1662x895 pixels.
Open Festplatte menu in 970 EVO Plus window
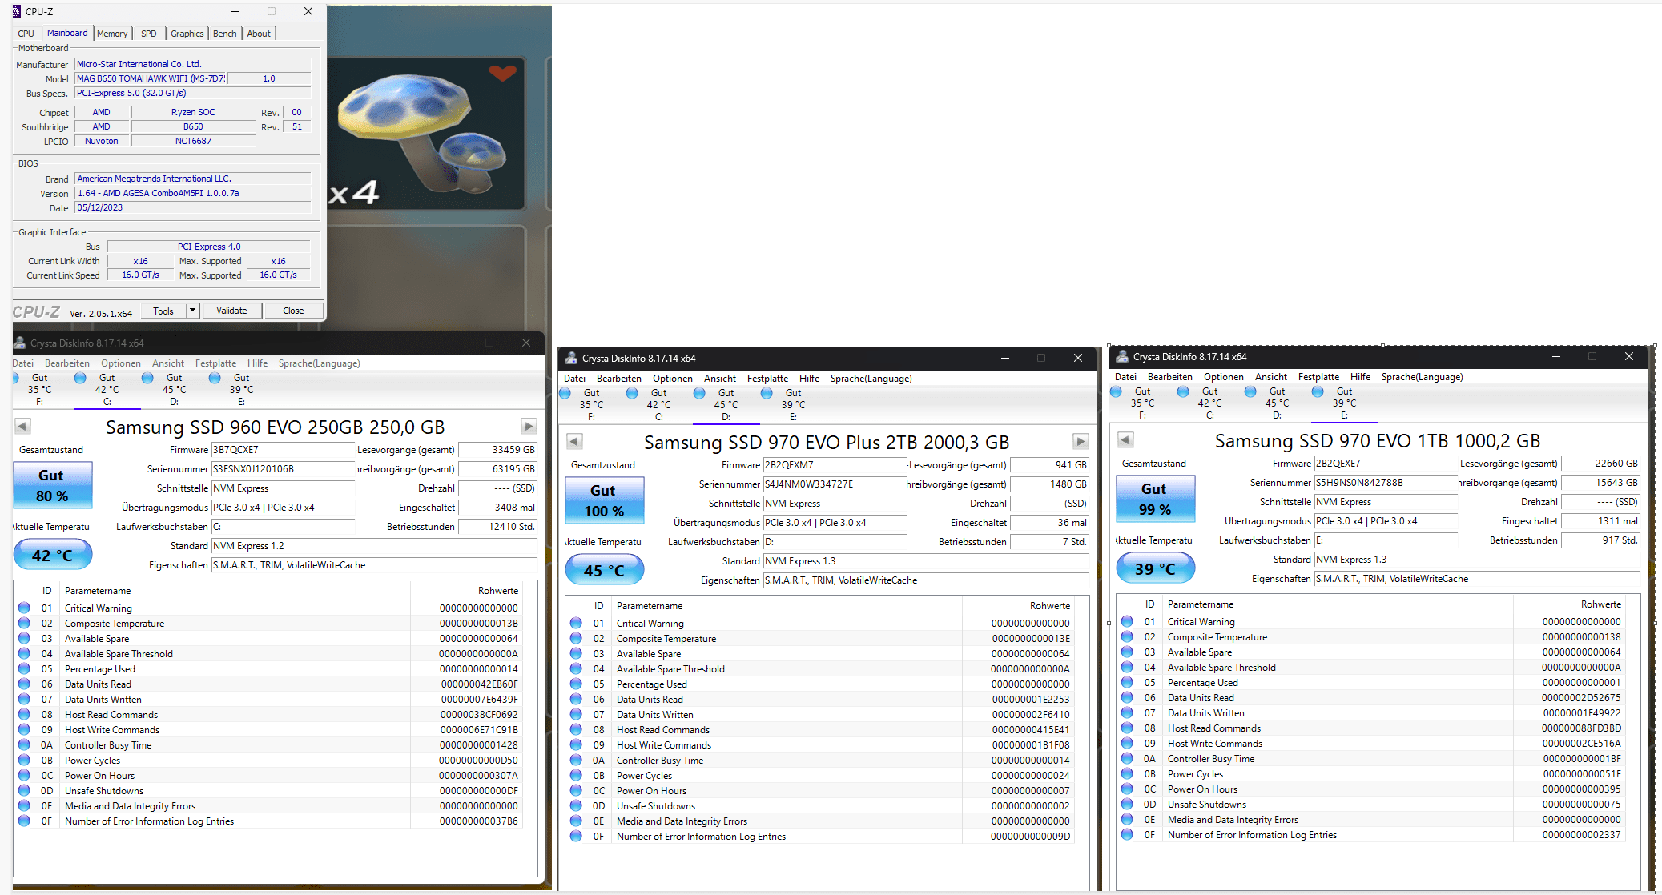(767, 379)
